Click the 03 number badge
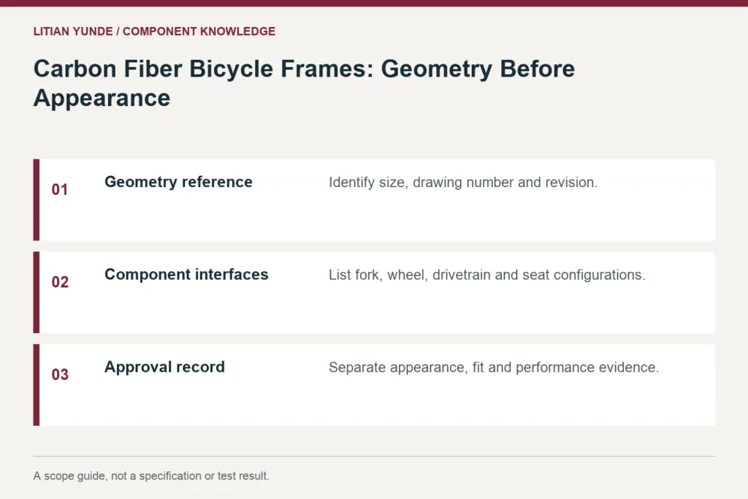Screen dimensions: 748x499 click(x=60, y=375)
